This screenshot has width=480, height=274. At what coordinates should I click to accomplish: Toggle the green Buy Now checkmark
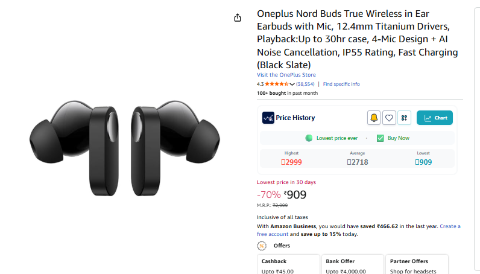click(x=381, y=138)
